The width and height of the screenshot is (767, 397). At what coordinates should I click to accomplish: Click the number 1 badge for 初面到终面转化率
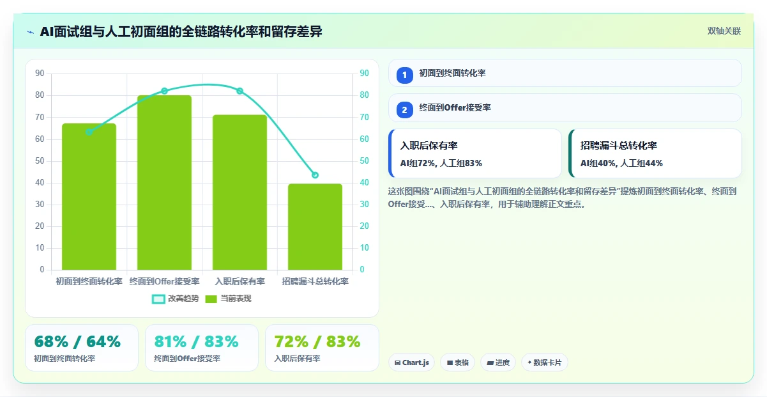tap(404, 75)
